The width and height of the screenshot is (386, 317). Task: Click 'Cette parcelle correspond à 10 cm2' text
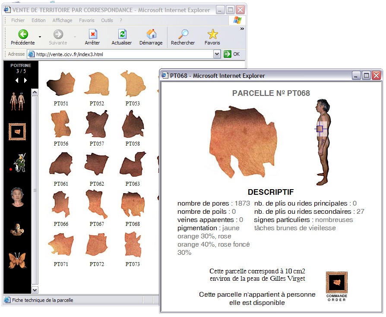click(257, 271)
